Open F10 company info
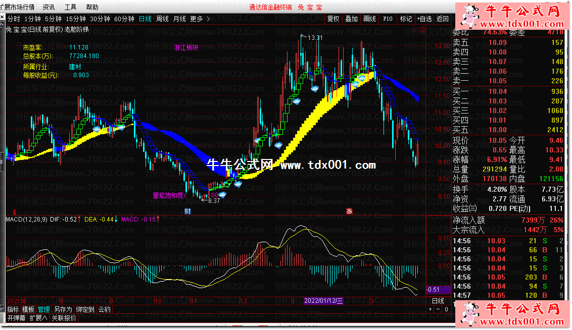This screenshot has width=572, height=330. coord(388,19)
